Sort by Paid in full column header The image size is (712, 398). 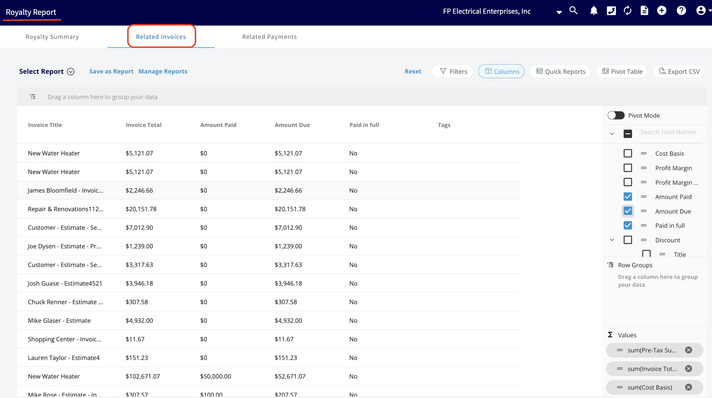(364, 125)
